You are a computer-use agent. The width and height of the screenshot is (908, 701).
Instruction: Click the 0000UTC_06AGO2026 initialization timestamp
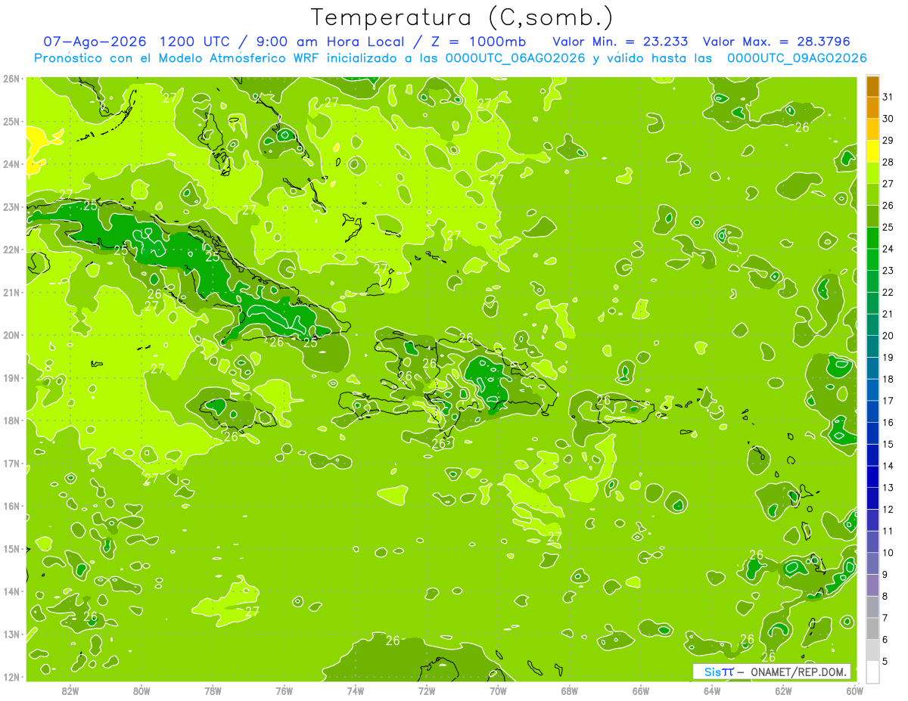coord(515,58)
